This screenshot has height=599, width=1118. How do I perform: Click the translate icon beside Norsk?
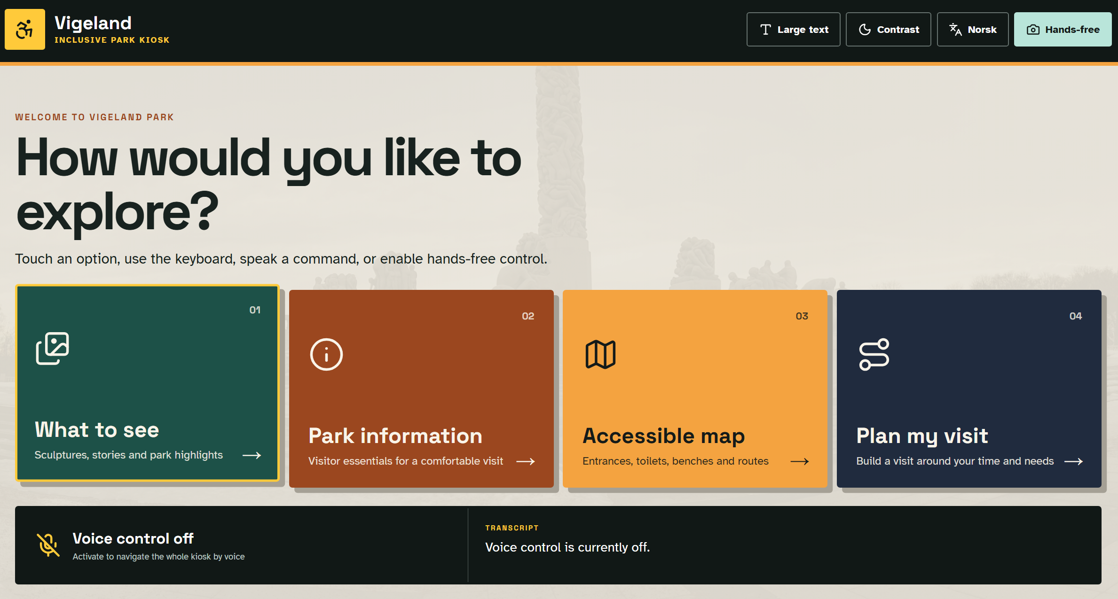[x=955, y=30]
